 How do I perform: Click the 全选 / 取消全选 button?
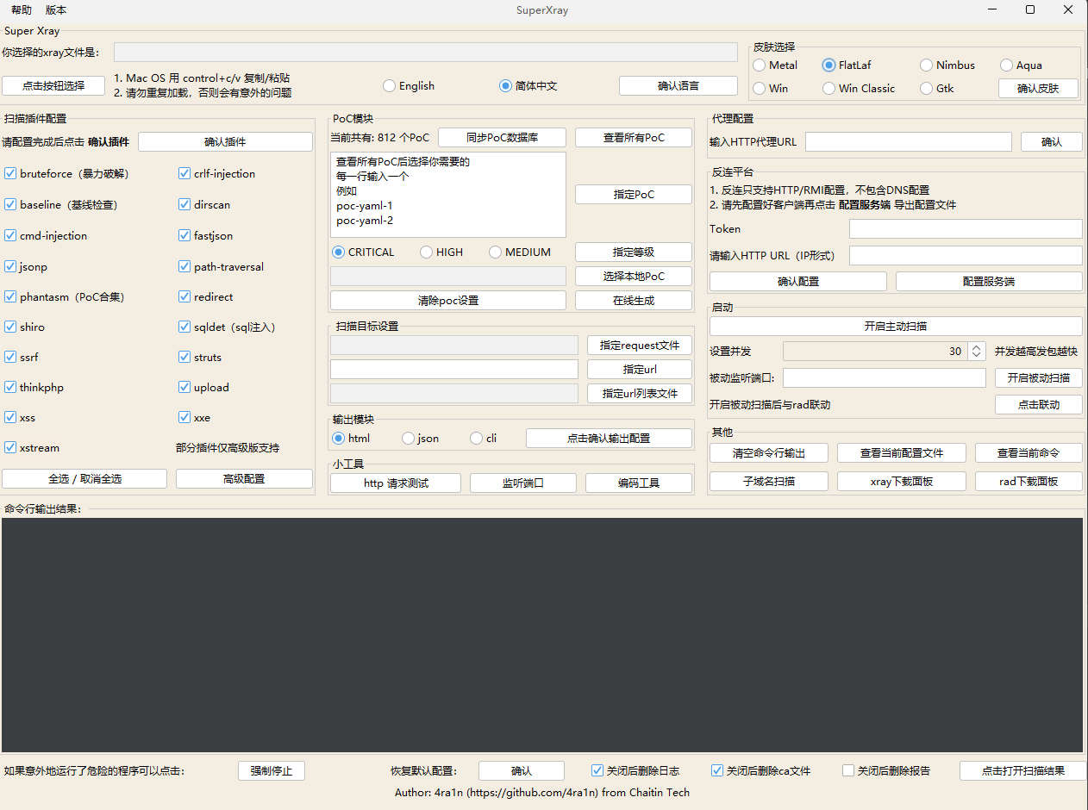coord(84,479)
